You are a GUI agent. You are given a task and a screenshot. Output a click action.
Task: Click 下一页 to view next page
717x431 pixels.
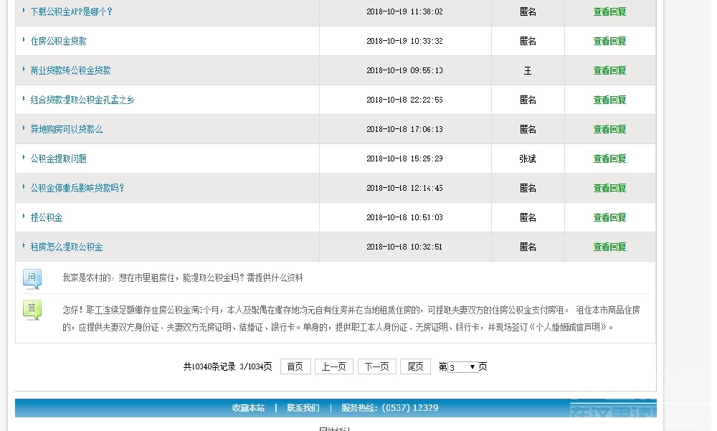tap(376, 366)
